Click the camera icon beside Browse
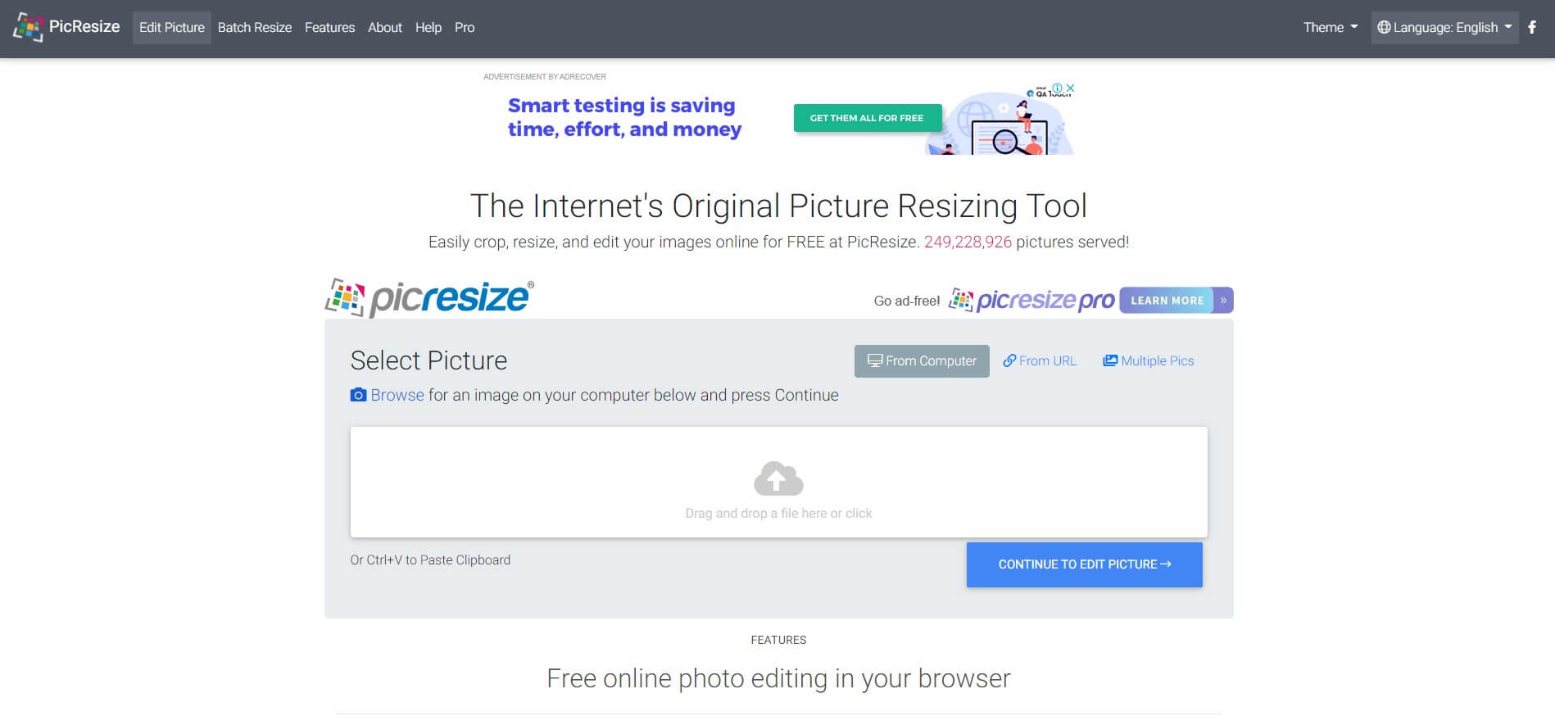Image resolution: width=1555 pixels, height=725 pixels. click(x=358, y=395)
